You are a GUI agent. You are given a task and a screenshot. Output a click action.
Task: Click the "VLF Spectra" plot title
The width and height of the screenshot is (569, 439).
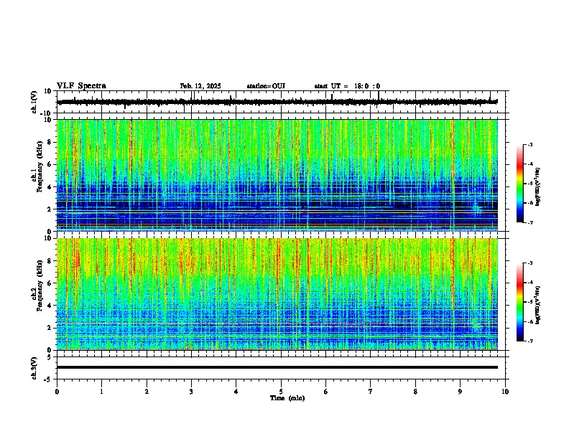(x=81, y=86)
